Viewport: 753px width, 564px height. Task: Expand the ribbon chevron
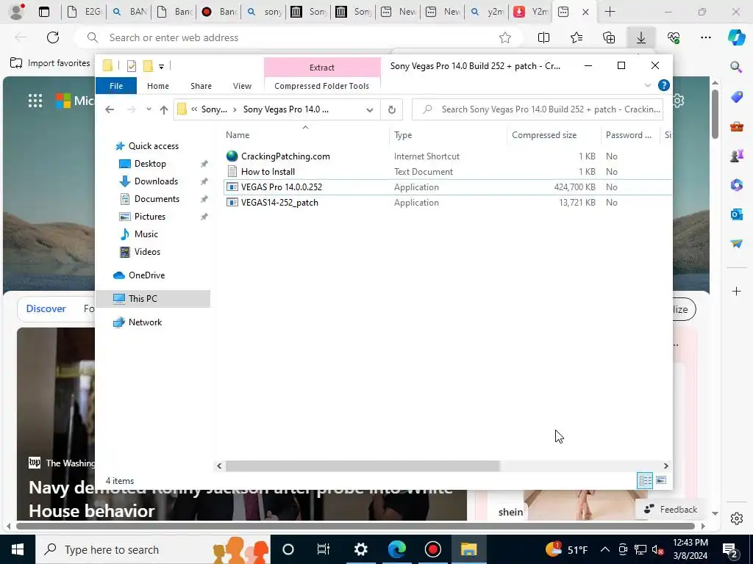coord(647,85)
